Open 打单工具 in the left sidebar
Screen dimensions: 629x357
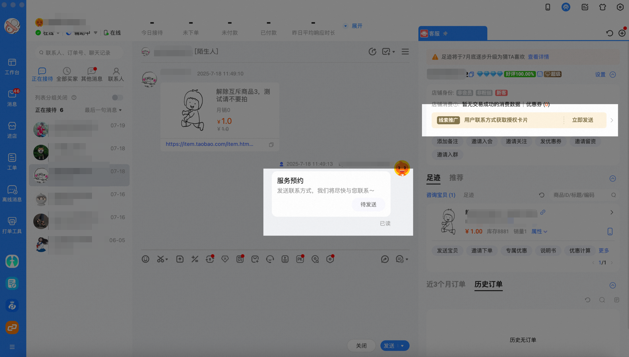[12, 225]
